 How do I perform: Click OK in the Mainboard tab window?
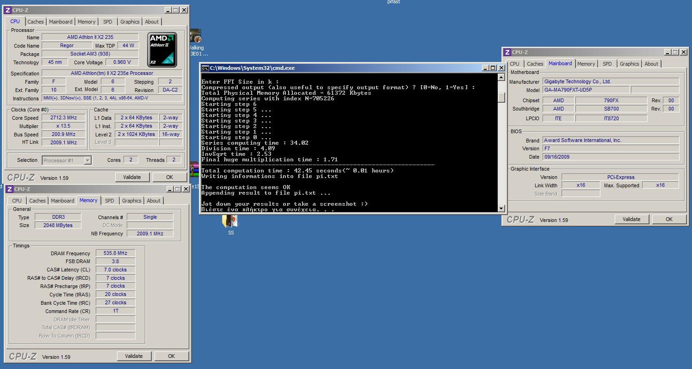pos(669,219)
